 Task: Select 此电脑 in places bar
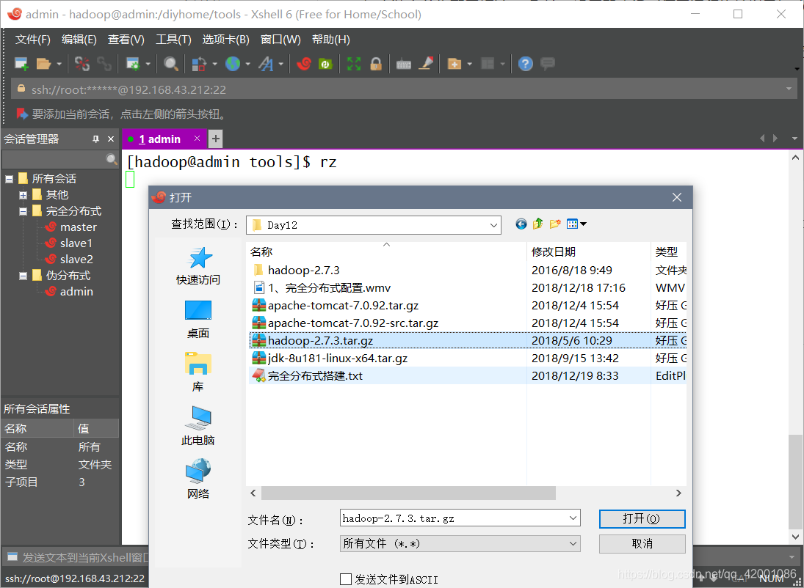pyautogui.click(x=198, y=426)
